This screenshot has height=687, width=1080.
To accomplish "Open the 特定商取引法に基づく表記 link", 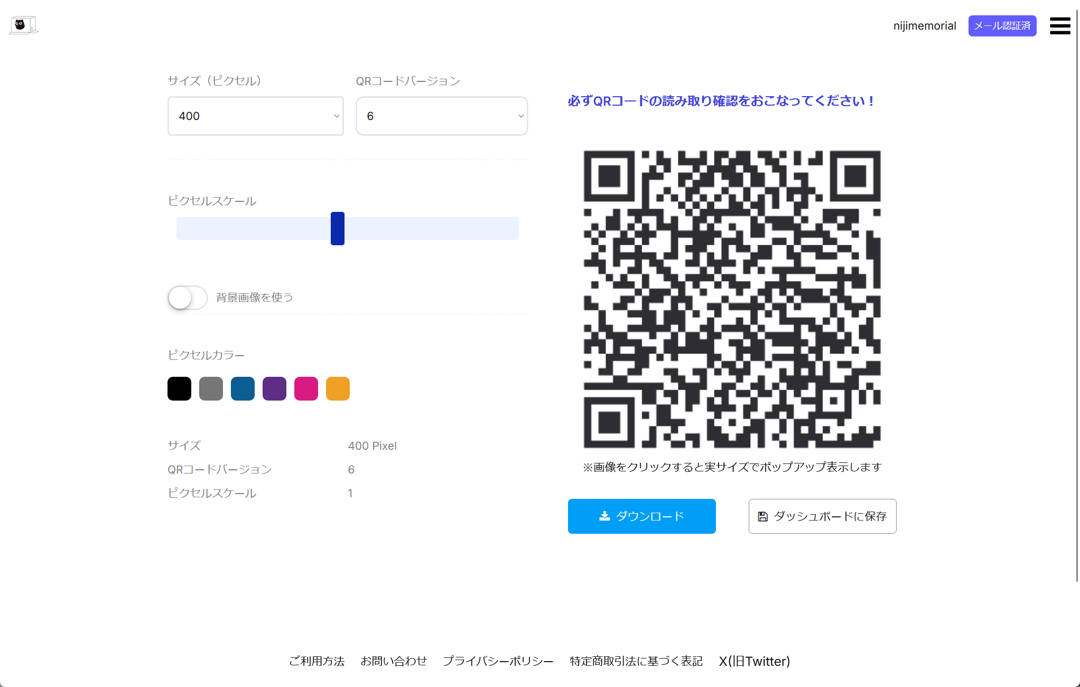I will [636, 661].
